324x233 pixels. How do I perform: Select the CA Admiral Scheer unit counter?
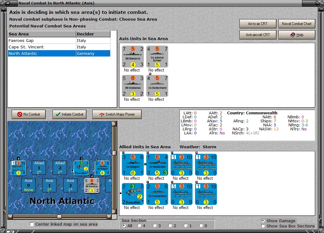157,57
